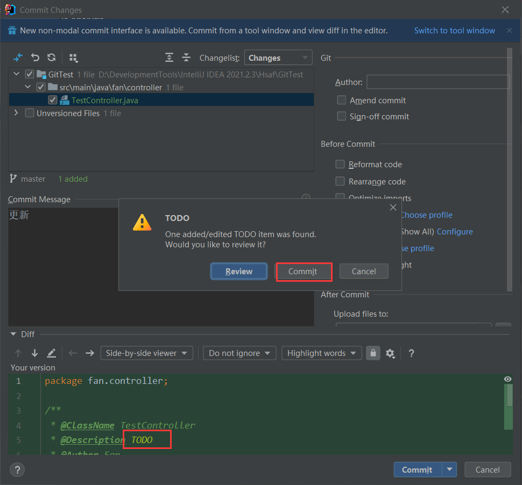Open the bottom Commit button dropdown arrow

(x=449, y=469)
